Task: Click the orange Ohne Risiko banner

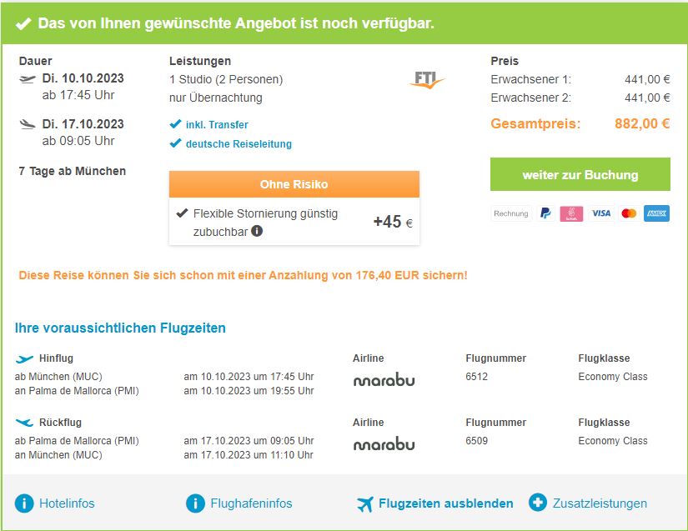Action: 294,184
